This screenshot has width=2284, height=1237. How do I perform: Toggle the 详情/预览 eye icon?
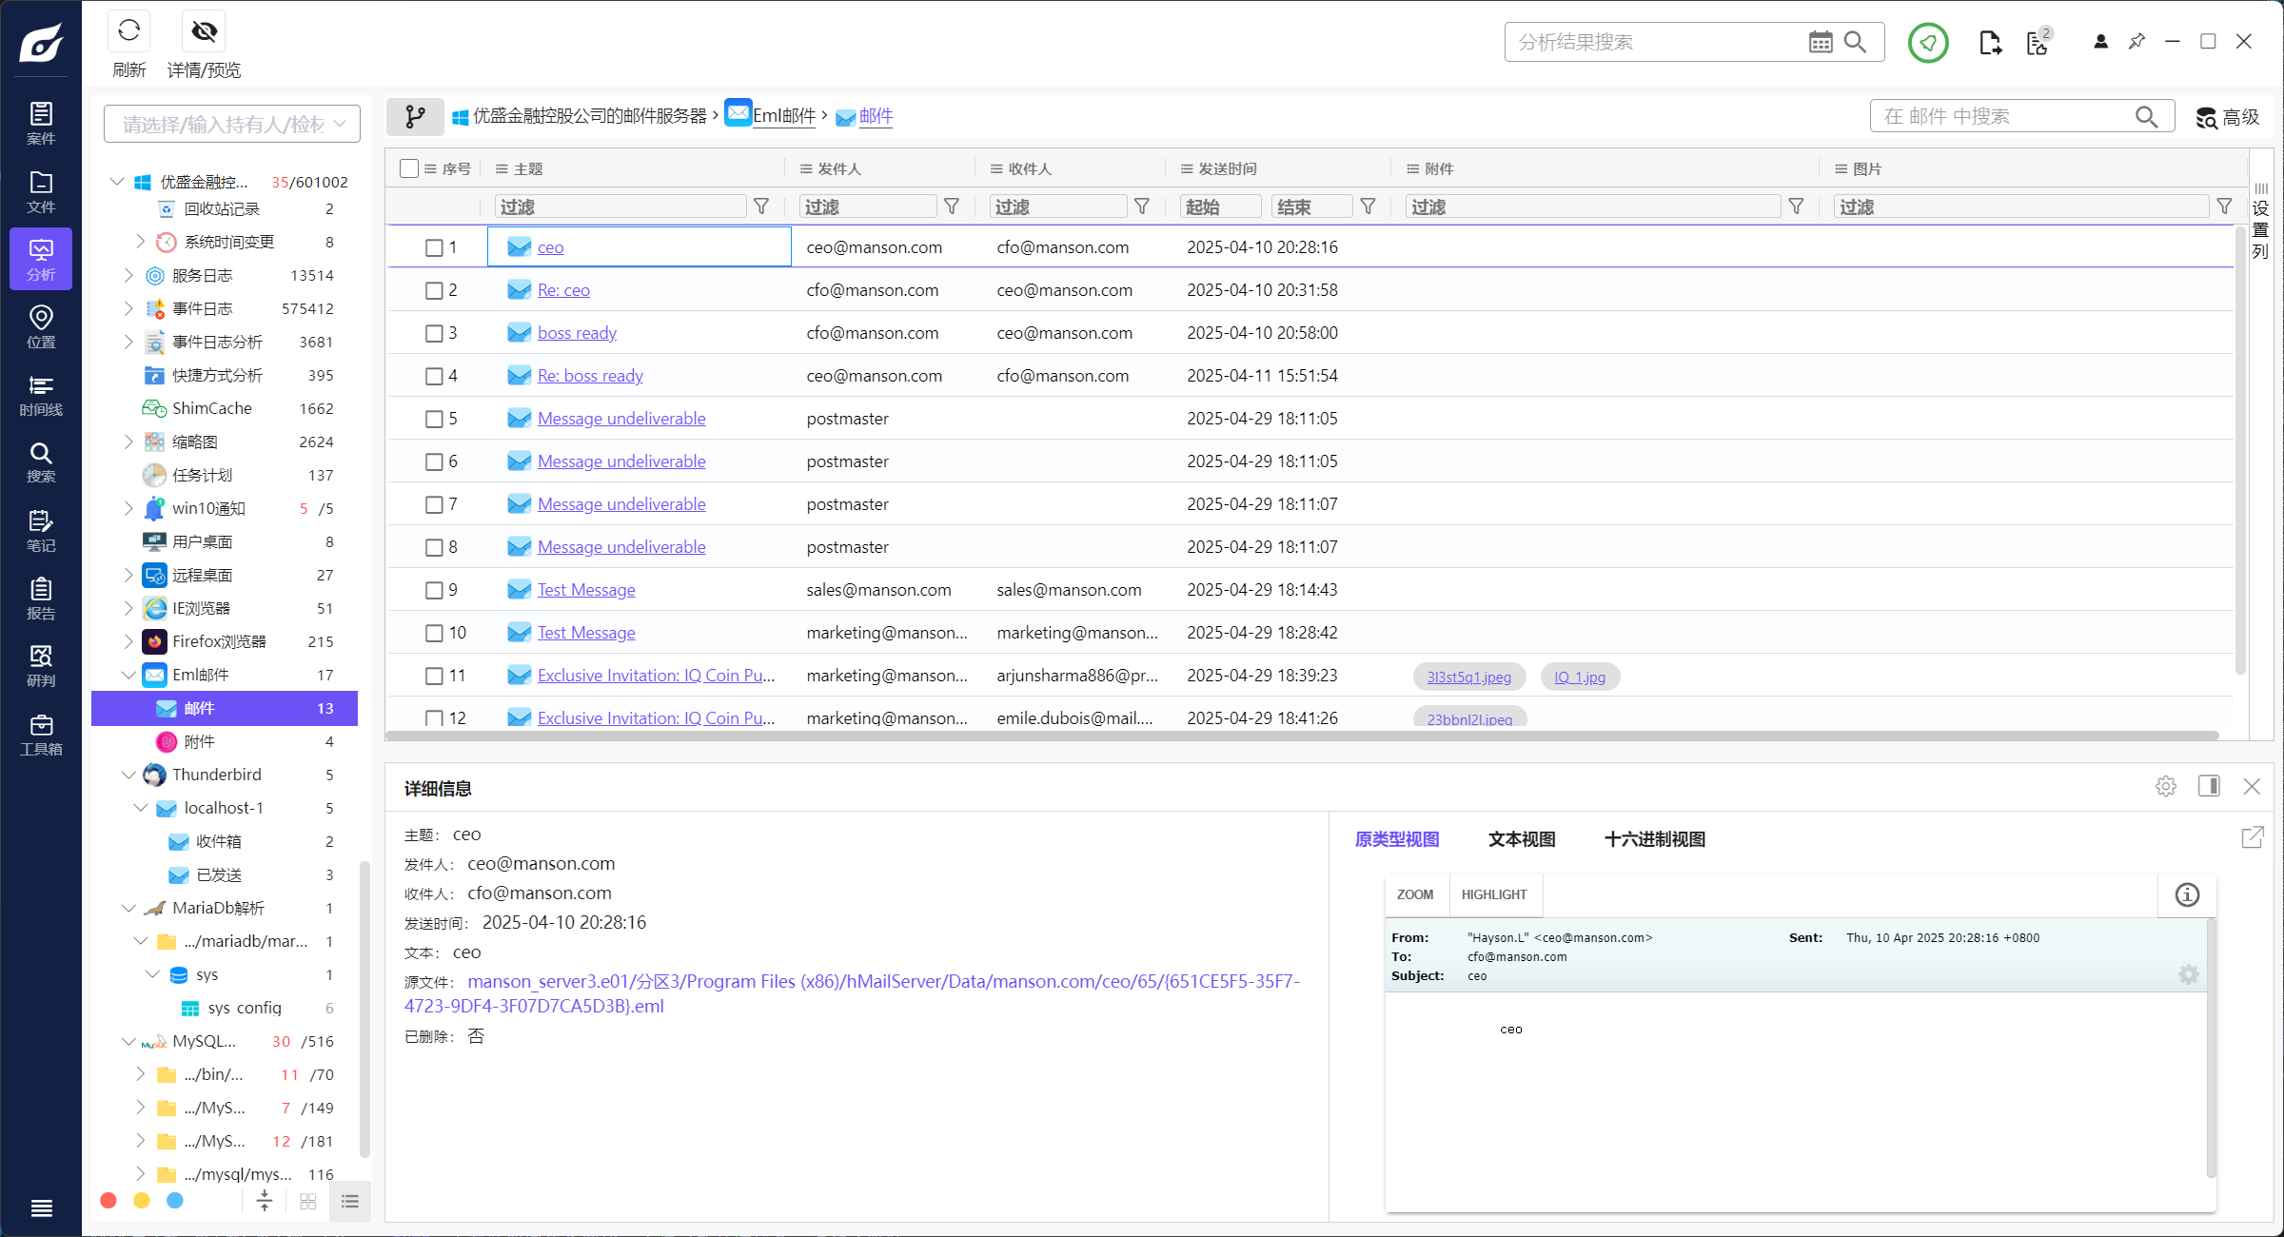click(204, 31)
